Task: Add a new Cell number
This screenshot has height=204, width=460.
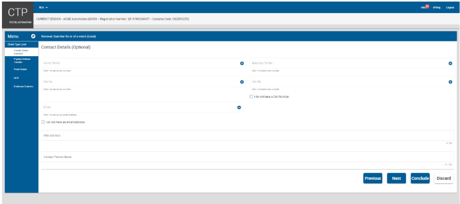Action: pyautogui.click(x=450, y=82)
